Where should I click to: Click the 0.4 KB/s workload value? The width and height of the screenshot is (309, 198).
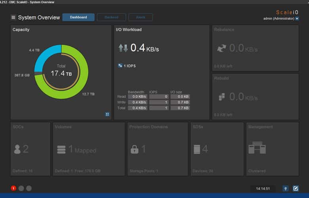(x=145, y=48)
